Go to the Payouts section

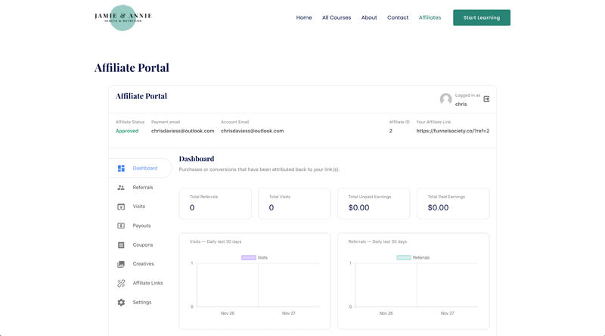click(141, 226)
